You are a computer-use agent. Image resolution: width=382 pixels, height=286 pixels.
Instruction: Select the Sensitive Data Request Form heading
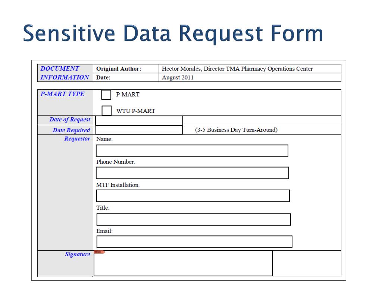click(173, 33)
